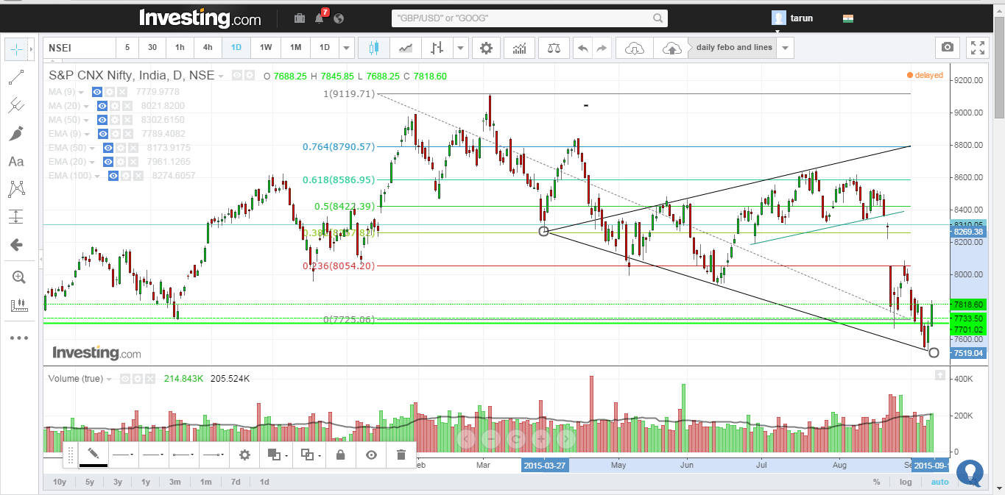The image size is (1005, 495).
Task: Select the 4h interval
Action: 208,48
